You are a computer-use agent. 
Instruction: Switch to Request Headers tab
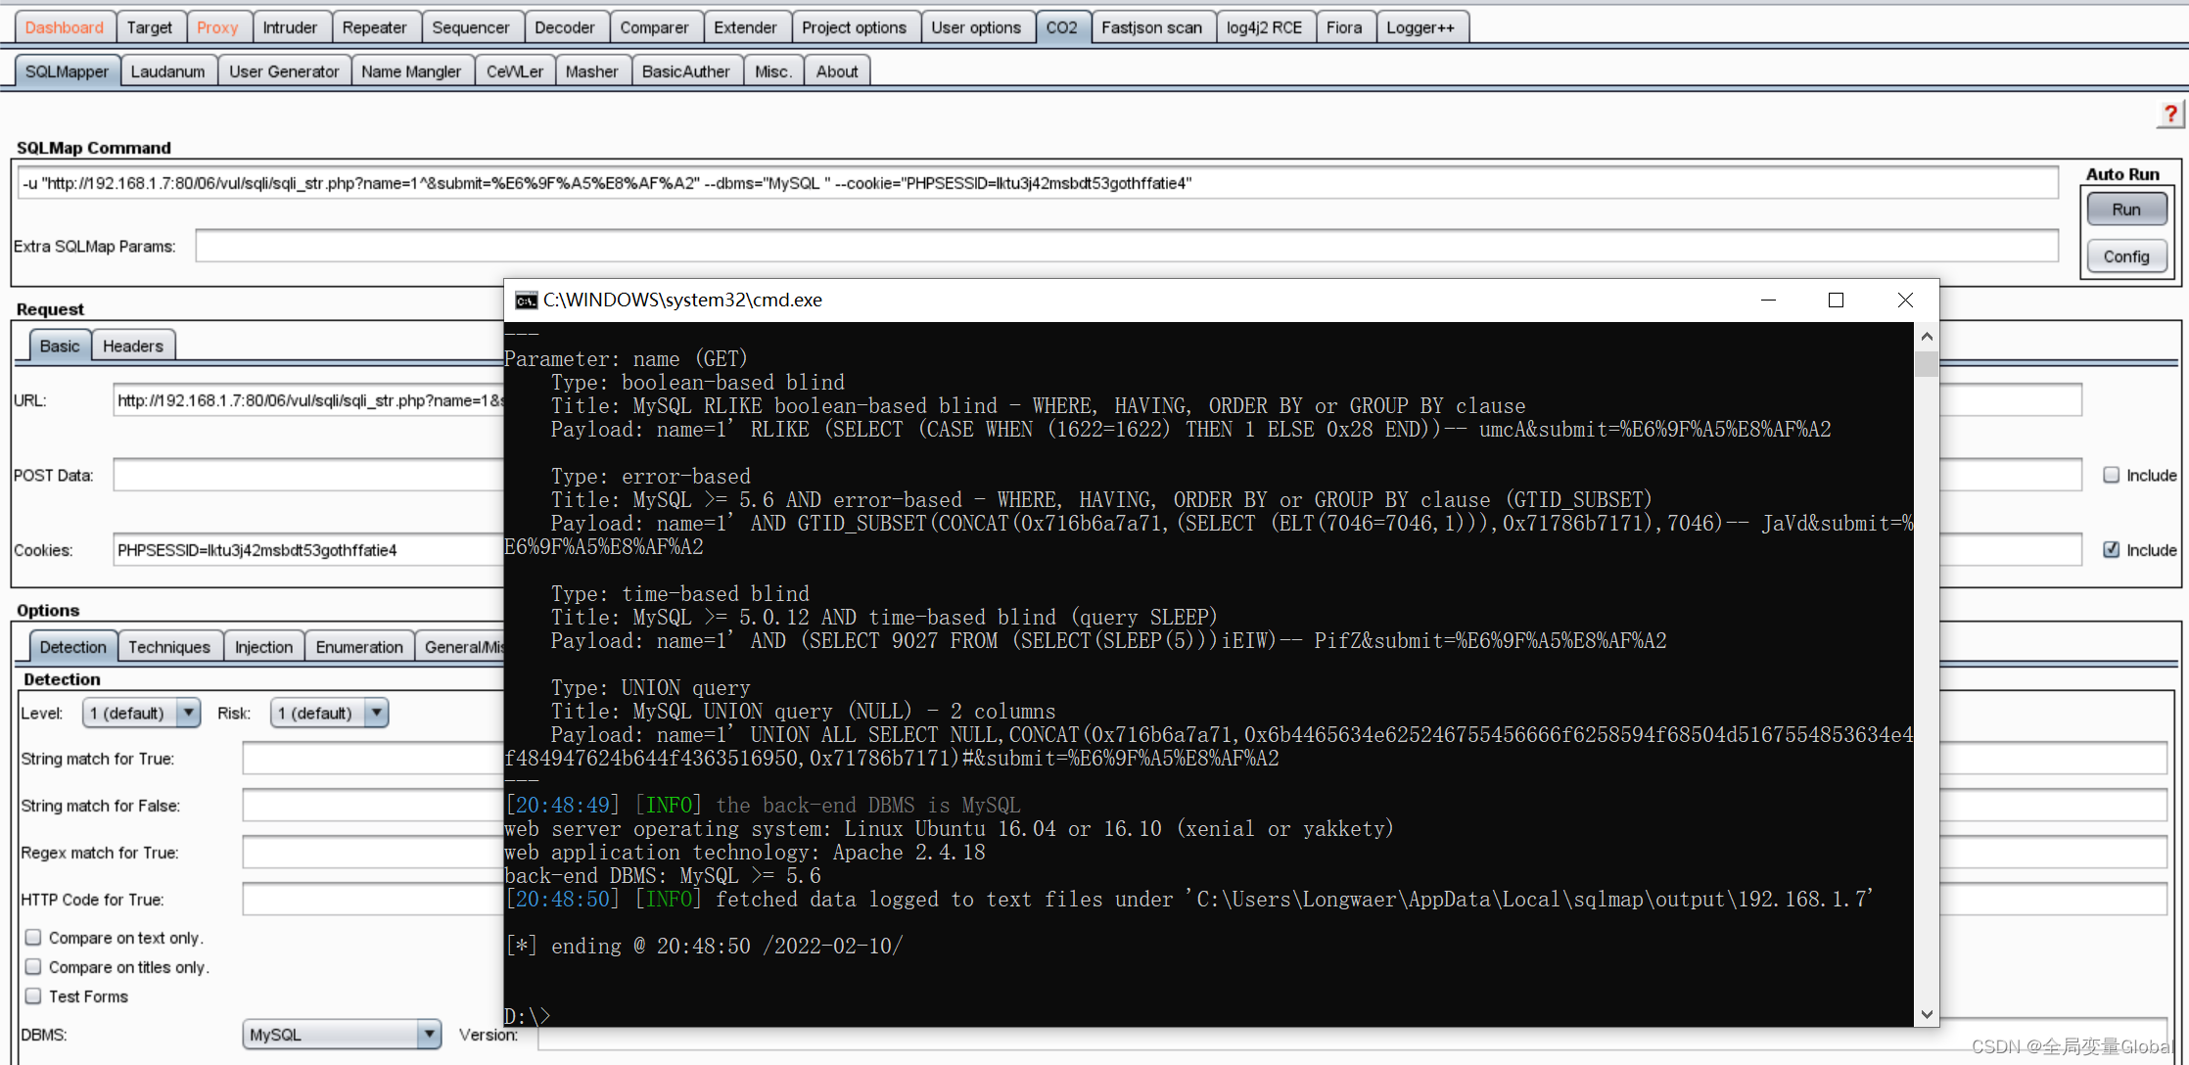pyautogui.click(x=133, y=346)
